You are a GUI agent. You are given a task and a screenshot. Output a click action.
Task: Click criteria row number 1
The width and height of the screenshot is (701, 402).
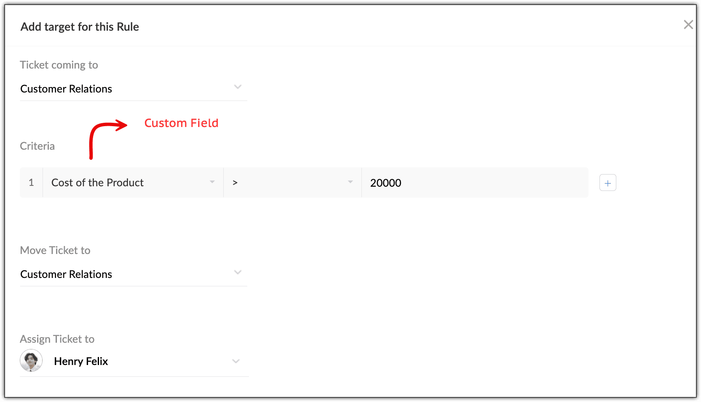pyautogui.click(x=31, y=182)
